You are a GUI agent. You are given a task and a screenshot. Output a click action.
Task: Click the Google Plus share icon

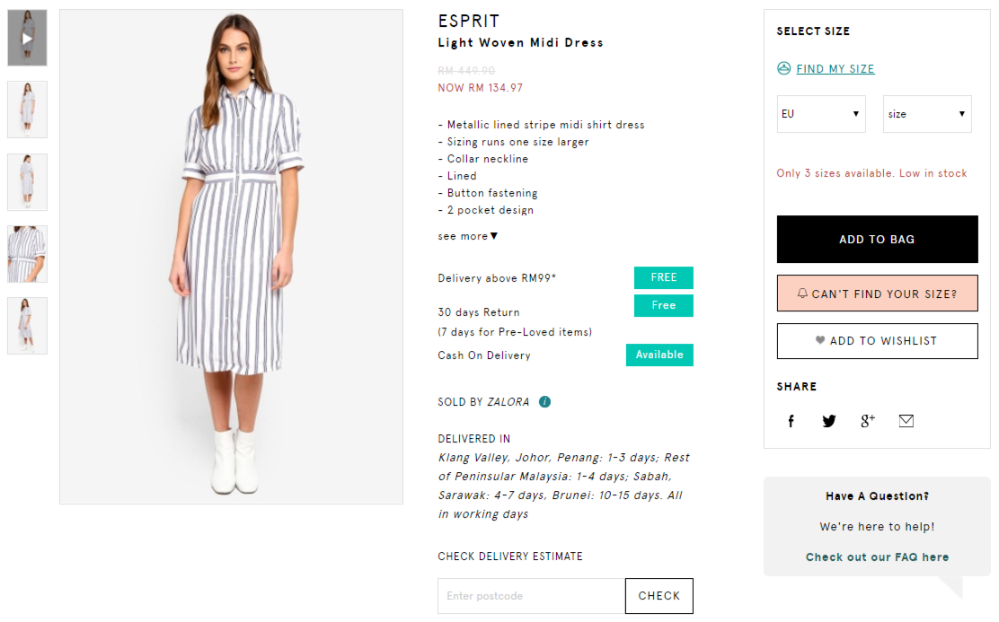tap(868, 421)
